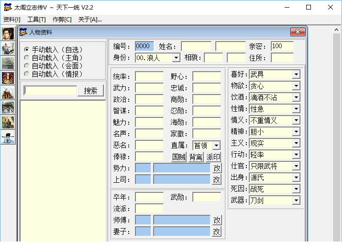Click the 武勋 input field
Image resolution: width=342 pixels, height=251 pixels.
[207, 197]
